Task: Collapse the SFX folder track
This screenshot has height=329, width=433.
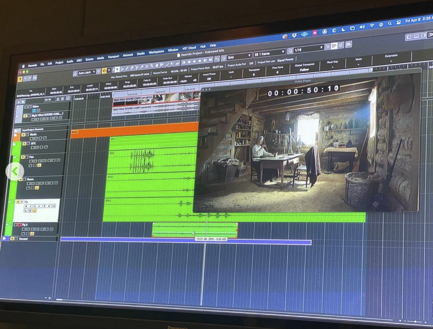Action: [14, 144]
